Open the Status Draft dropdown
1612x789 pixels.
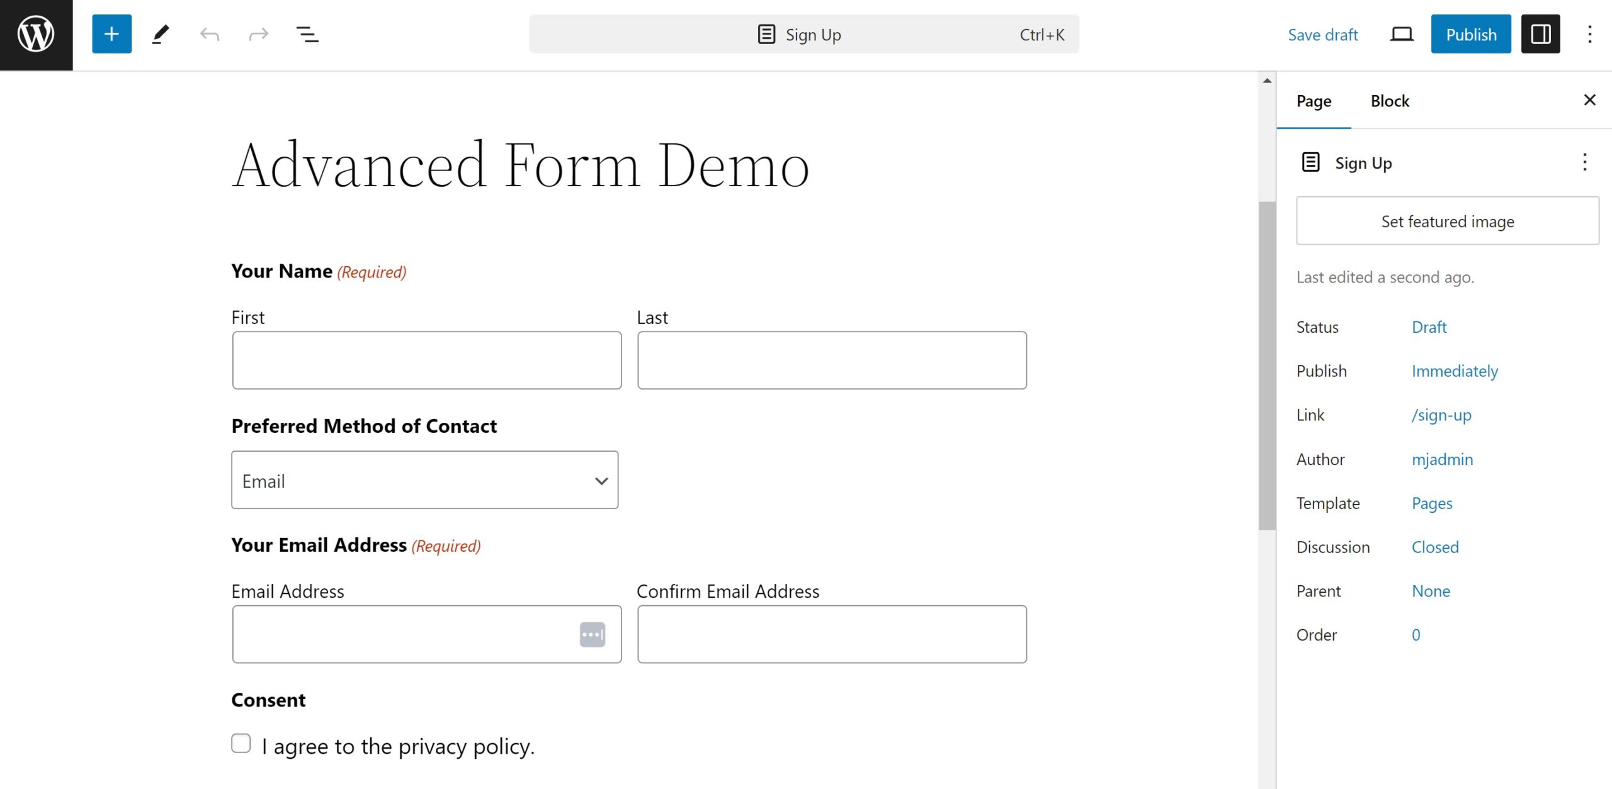1429,327
